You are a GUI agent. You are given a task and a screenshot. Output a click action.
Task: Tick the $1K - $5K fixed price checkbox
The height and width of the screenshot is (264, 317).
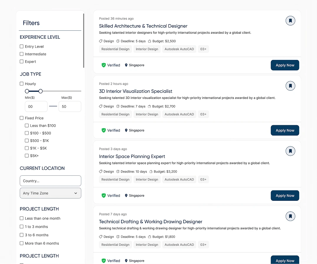coord(27,148)
